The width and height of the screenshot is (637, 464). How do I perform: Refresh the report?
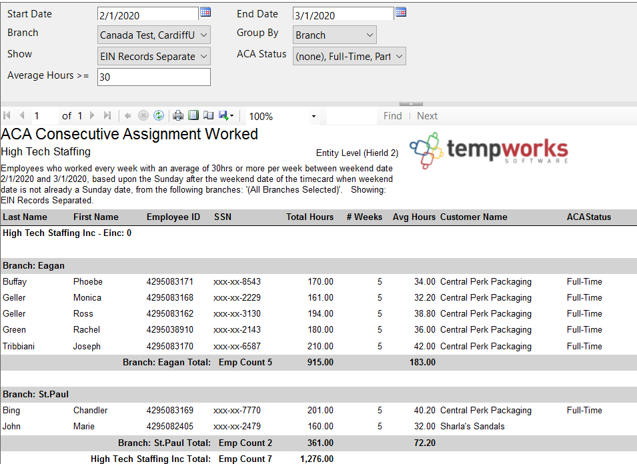click(x=159, y=116)
